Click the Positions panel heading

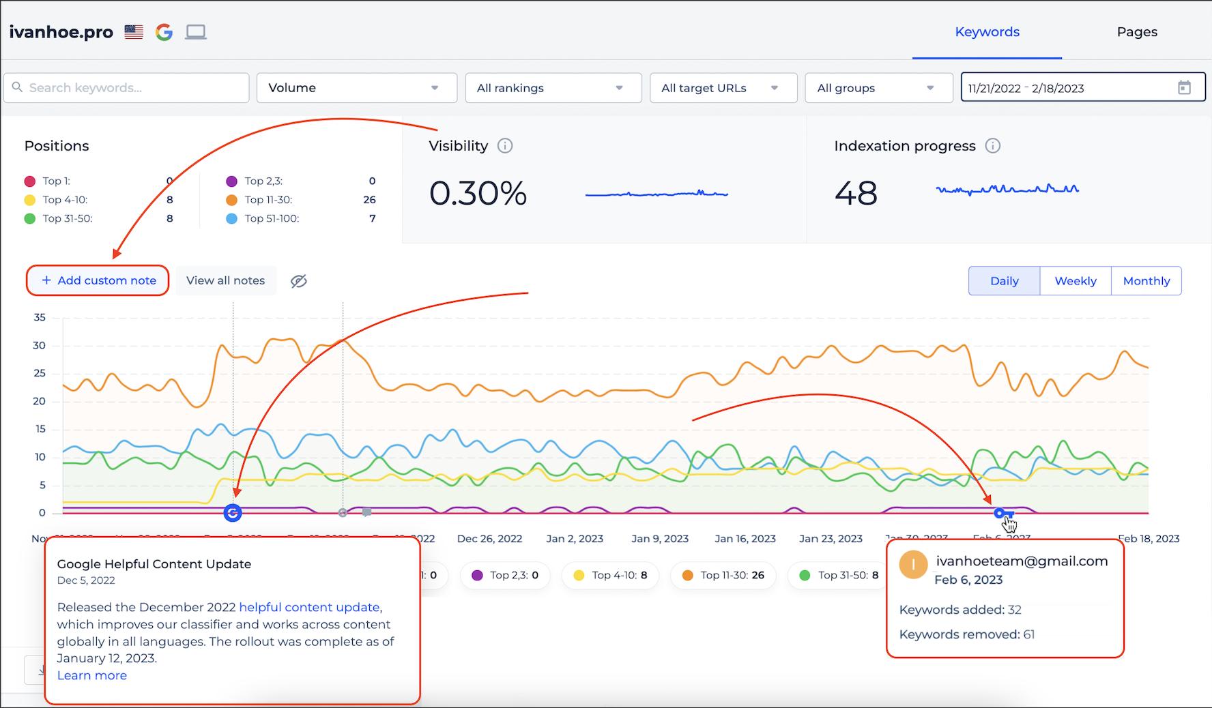tap(57, 146)
